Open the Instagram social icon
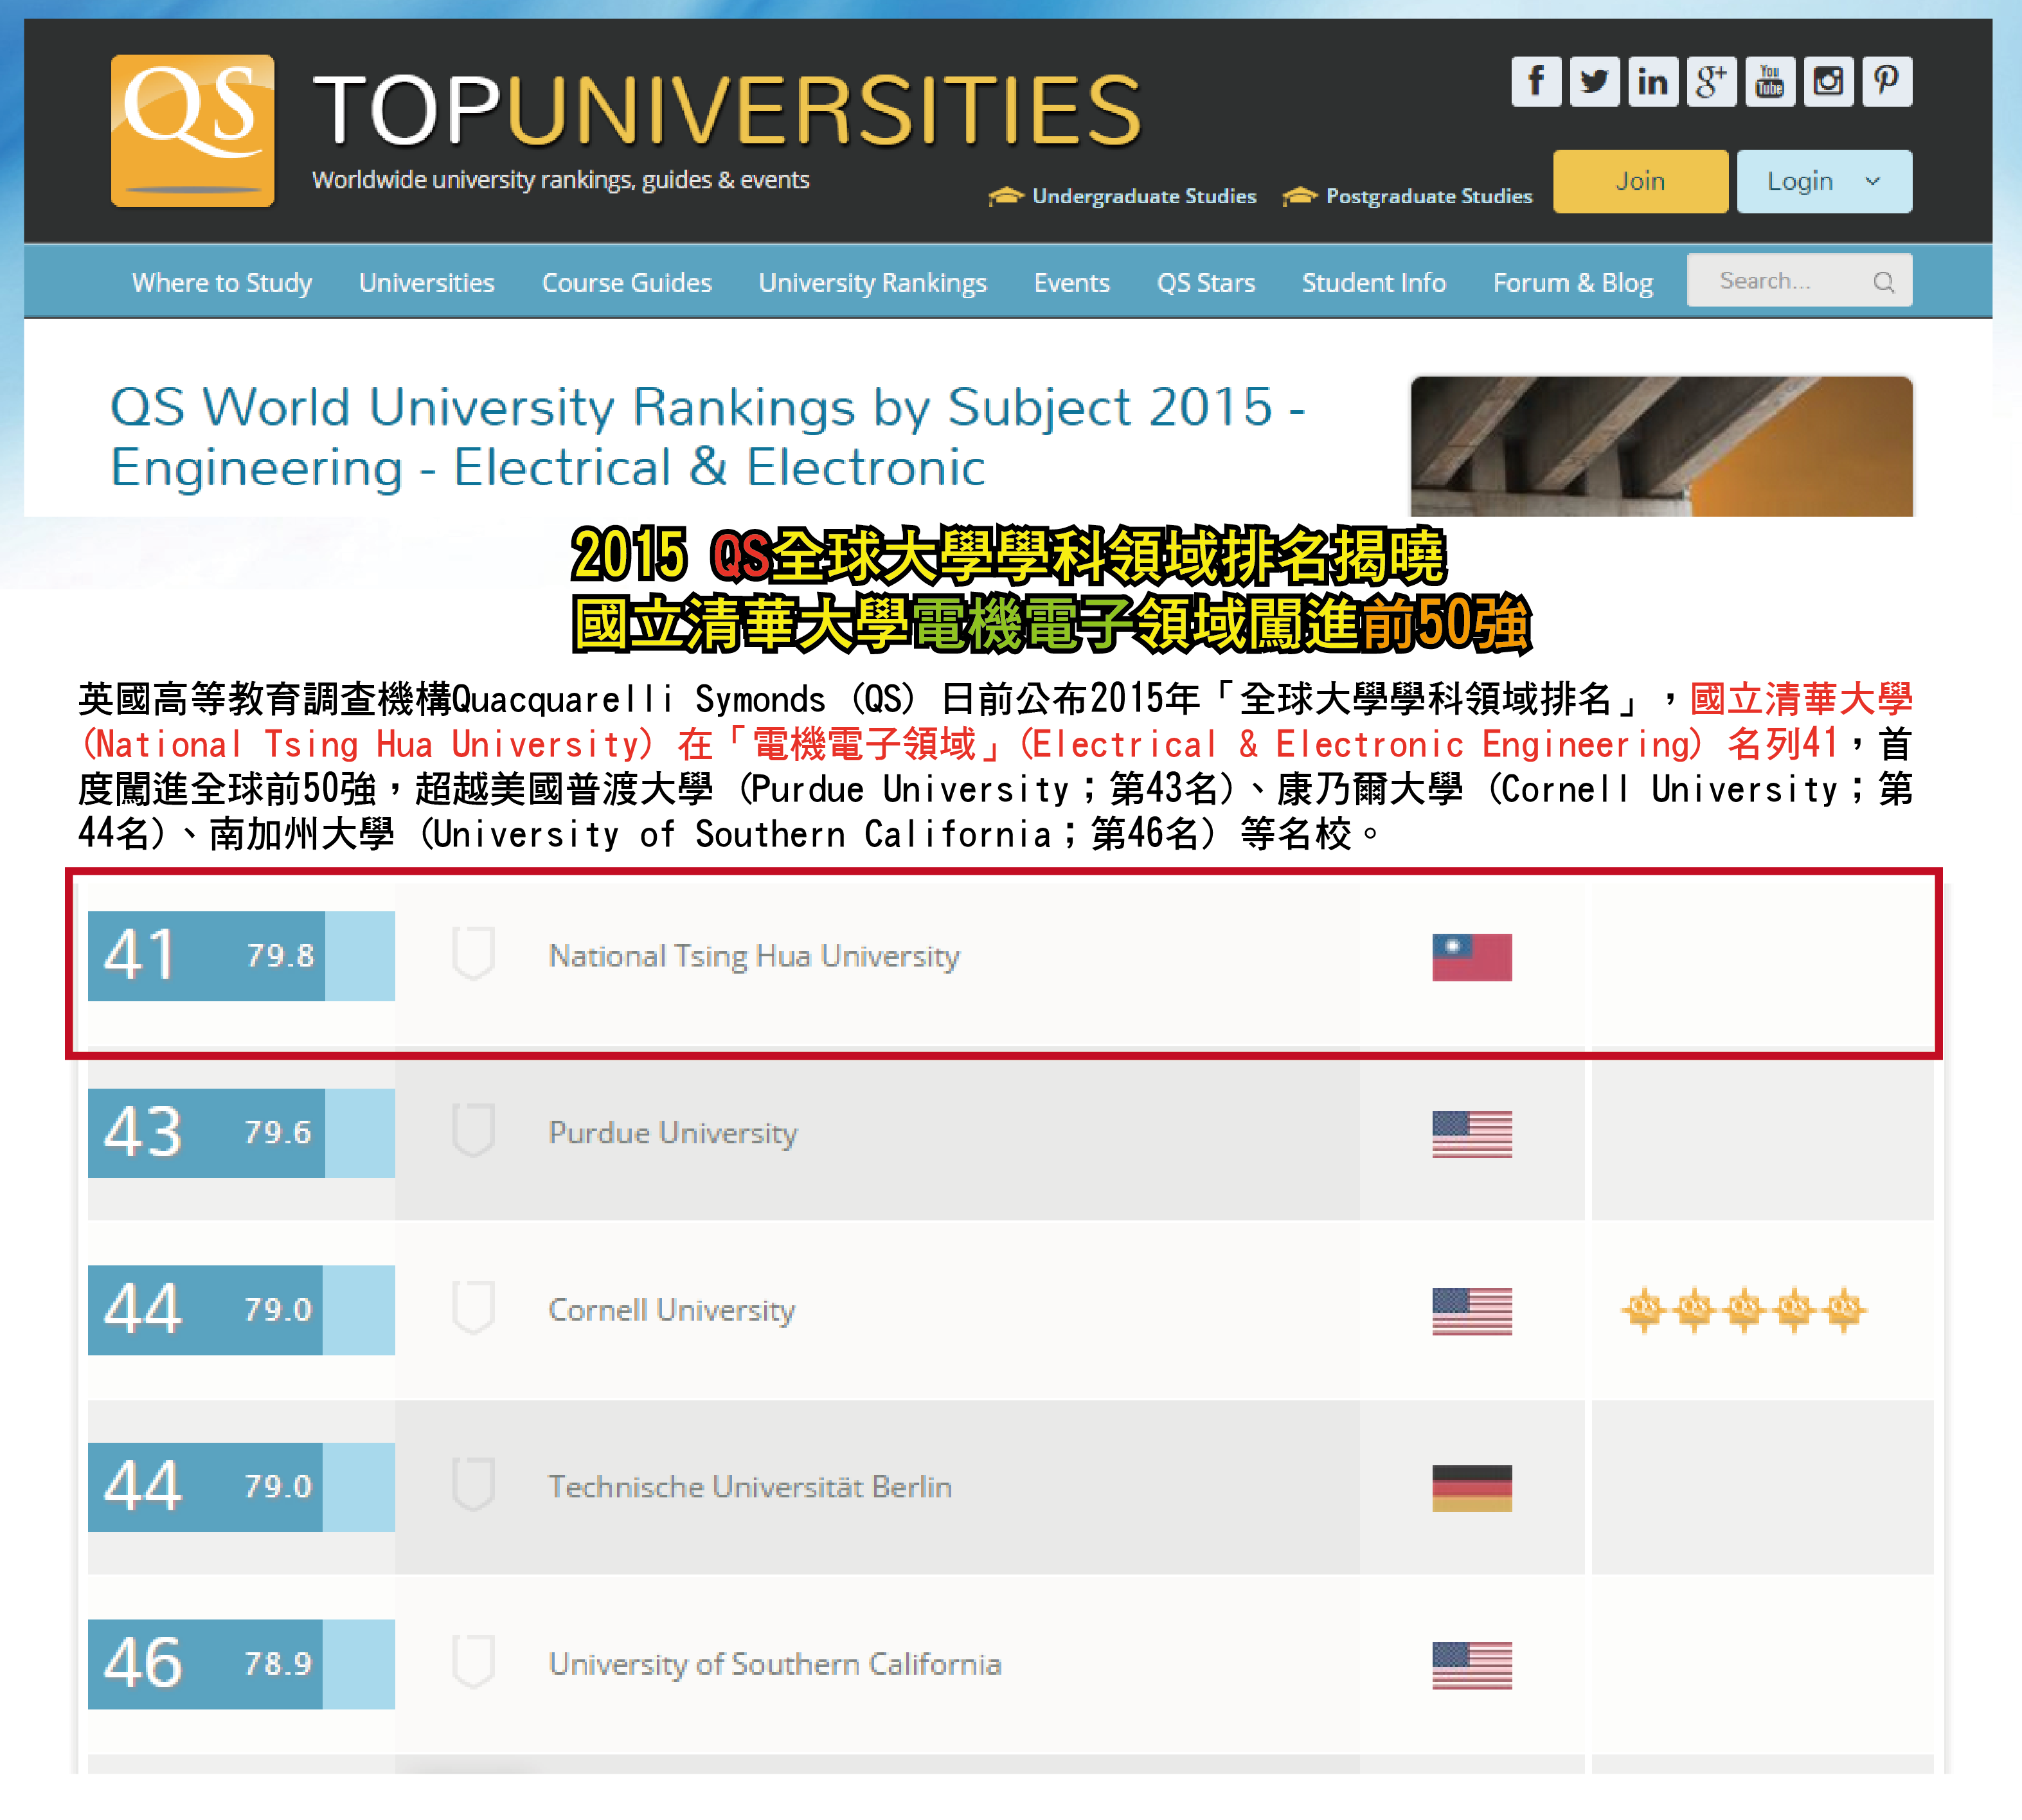Screen dimensions: 2022x1820 [1828, 81]
